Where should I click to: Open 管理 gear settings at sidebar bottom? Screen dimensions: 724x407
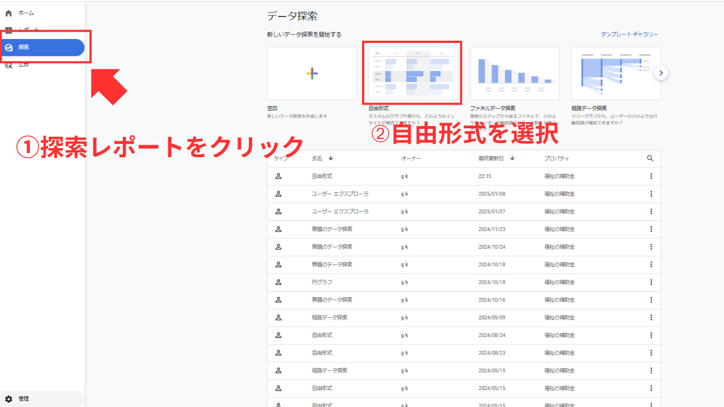tap(8, 399)
